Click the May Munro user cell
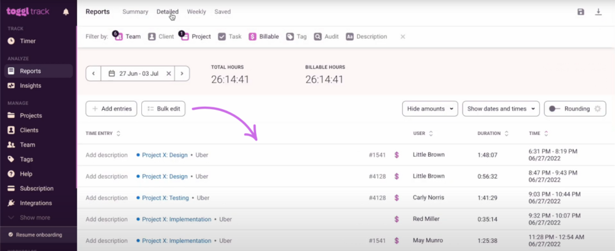 (428, 240)
